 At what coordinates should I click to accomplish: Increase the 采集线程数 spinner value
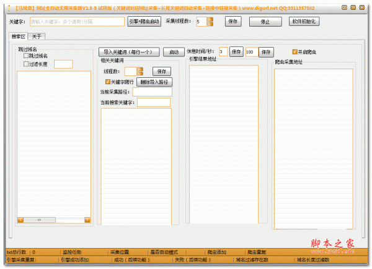[210, 19]
